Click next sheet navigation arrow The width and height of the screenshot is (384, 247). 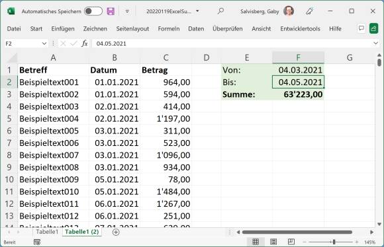[x=18, y=232]
